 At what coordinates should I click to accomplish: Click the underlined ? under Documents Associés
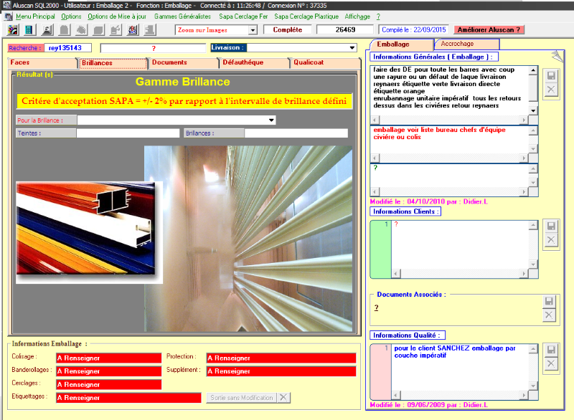point(376,307)
